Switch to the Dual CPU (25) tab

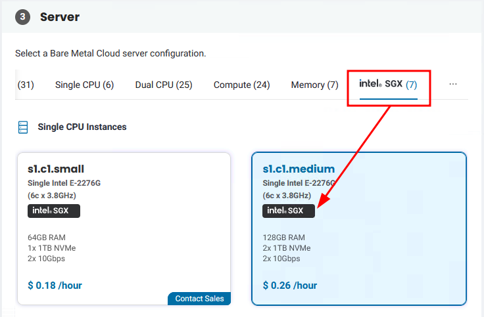point(164,85)
